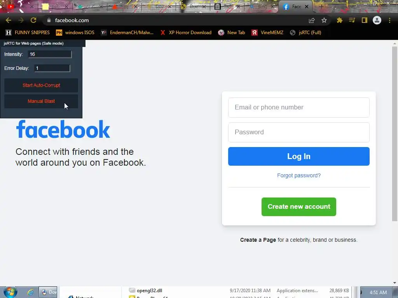
Task: Click the jsRTC for Web pages title bar
Action: [x=43, y=43]
